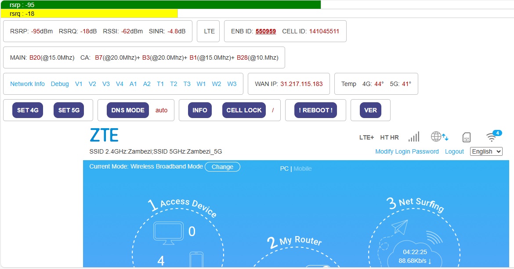Click the CELL LOCK button
Screen dimensions: 514x269
tap(244, 110)
